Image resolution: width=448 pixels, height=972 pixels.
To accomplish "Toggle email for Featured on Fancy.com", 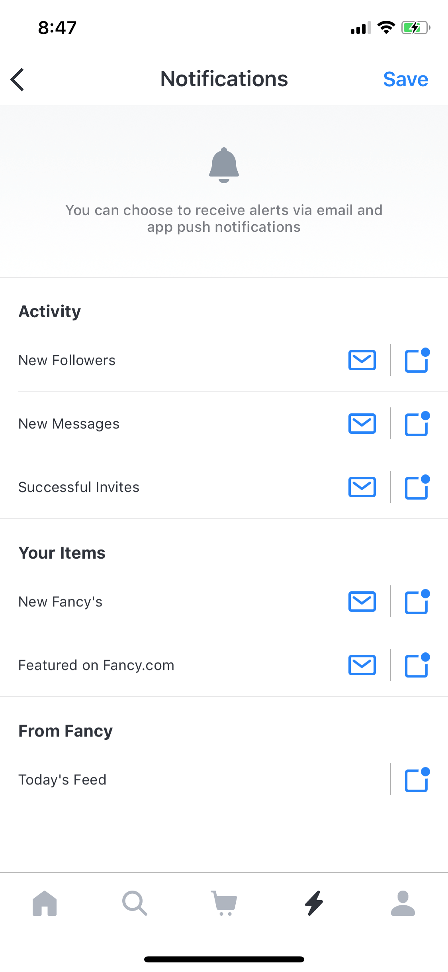I will (x=362, y=665).
